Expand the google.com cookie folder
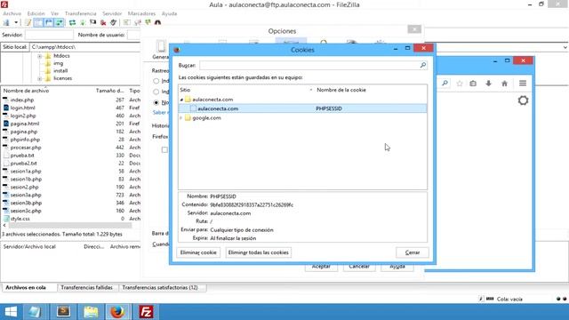Screen dimensions: 569x320 pyautogui.click(x=181, y=118)
